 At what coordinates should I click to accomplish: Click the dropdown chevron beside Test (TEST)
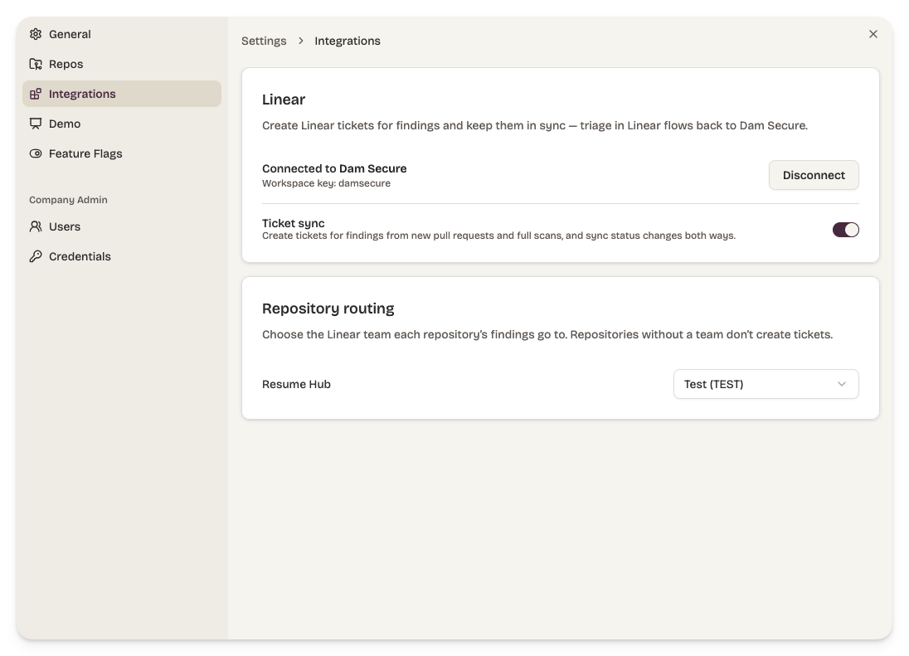pyautogui.click(x=842, y=384)
